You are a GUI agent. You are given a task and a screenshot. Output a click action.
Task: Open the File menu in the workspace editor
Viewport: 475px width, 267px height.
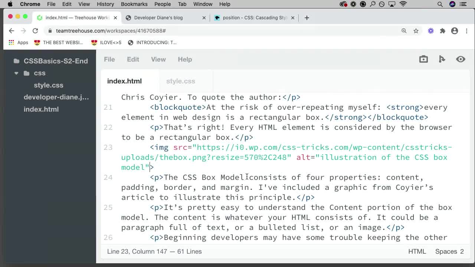[x=109, y=59]
